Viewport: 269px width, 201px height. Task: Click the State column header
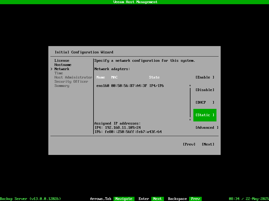154,77
